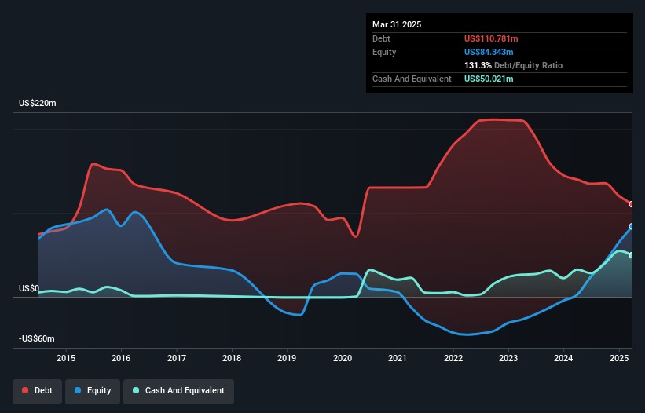Hide the Cash And Equivalent legend series
645x413 pixels.
(178, 390)
